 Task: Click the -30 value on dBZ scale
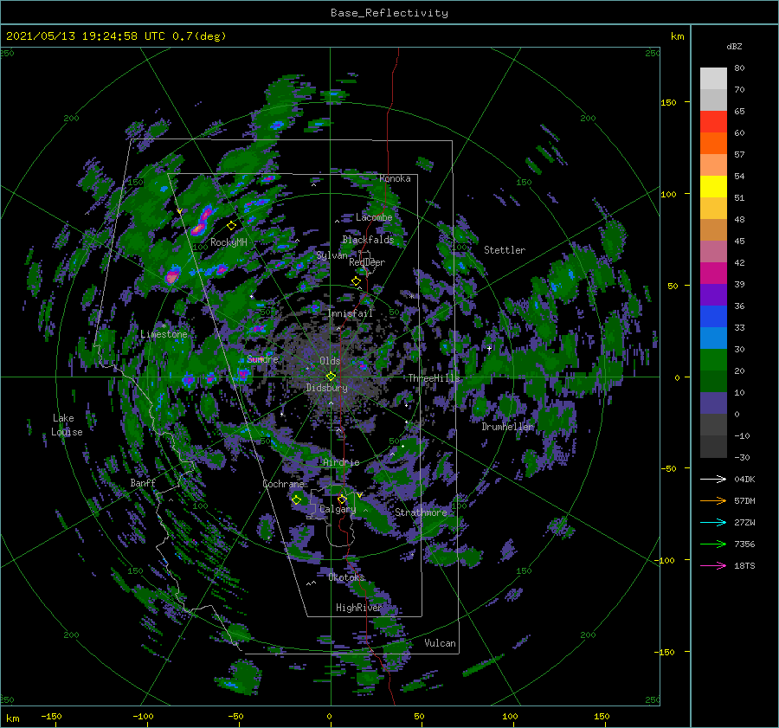[x=742, y=457]
